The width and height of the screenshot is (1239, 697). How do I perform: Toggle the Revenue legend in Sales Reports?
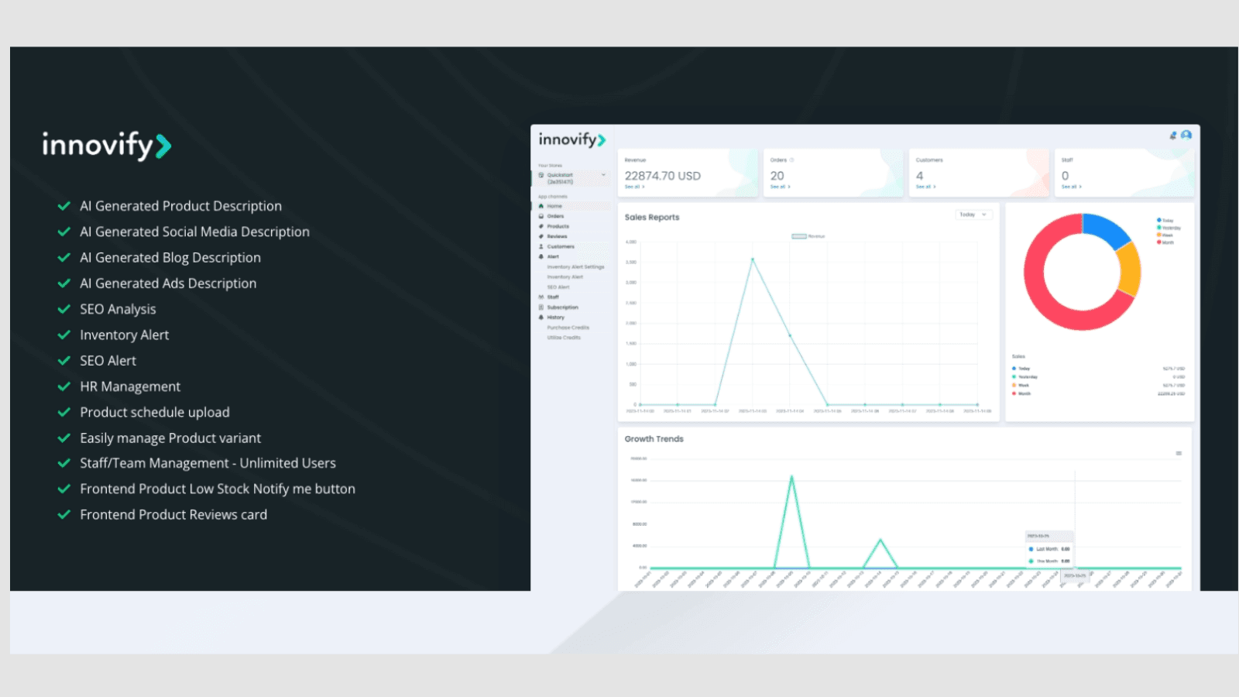click(x=805, y=236)
